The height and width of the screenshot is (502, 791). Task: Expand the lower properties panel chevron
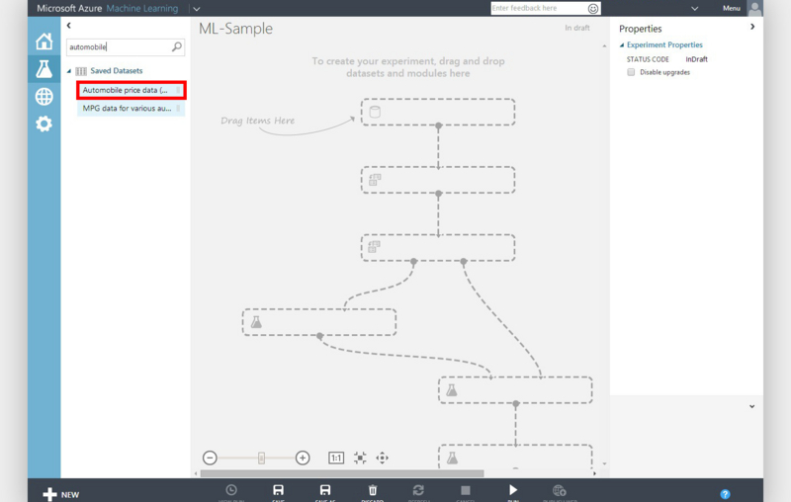(x=751, y=406)
